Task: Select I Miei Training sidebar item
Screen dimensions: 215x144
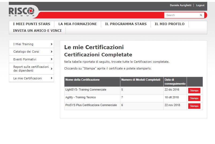Action: coord(31,44)
